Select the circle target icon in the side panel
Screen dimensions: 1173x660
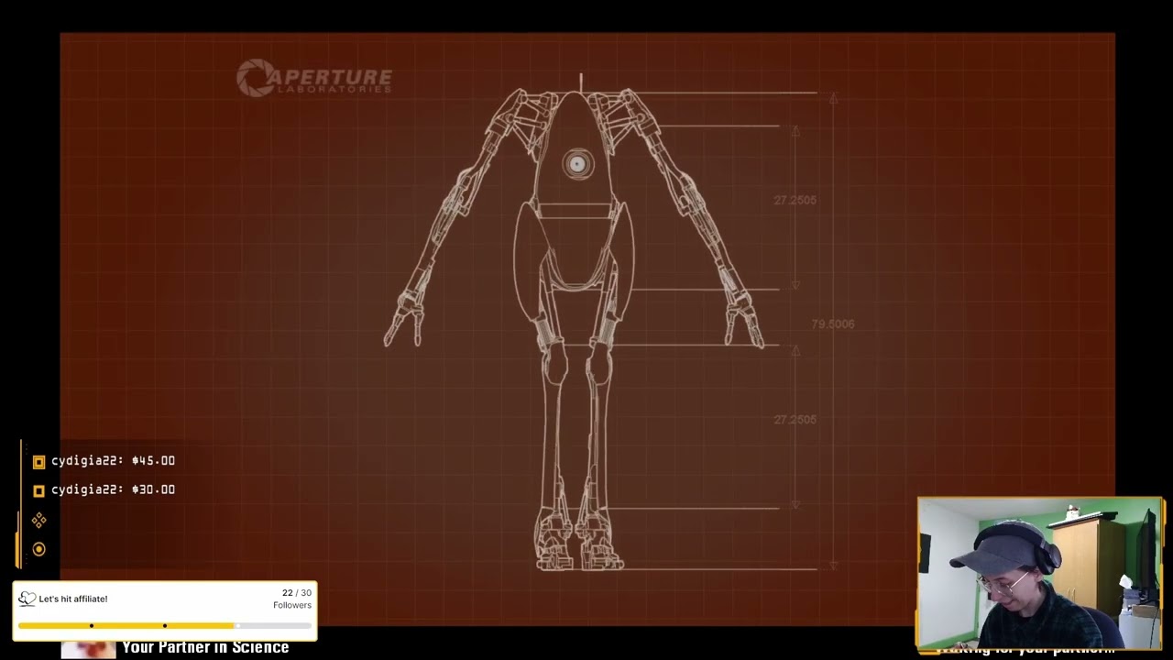[38, 549]
